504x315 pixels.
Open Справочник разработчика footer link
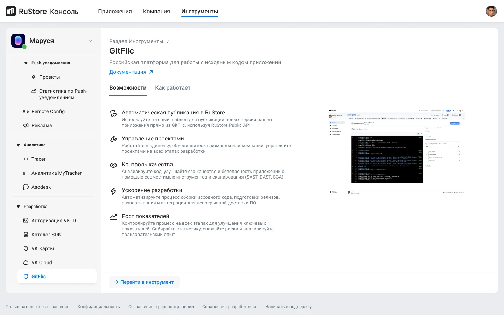coord(229,307)
